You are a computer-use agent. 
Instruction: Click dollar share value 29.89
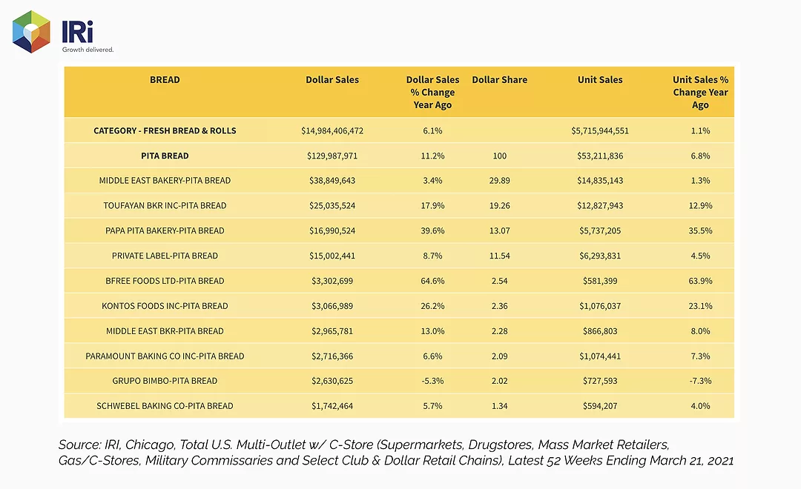click(x=500, y=180)
